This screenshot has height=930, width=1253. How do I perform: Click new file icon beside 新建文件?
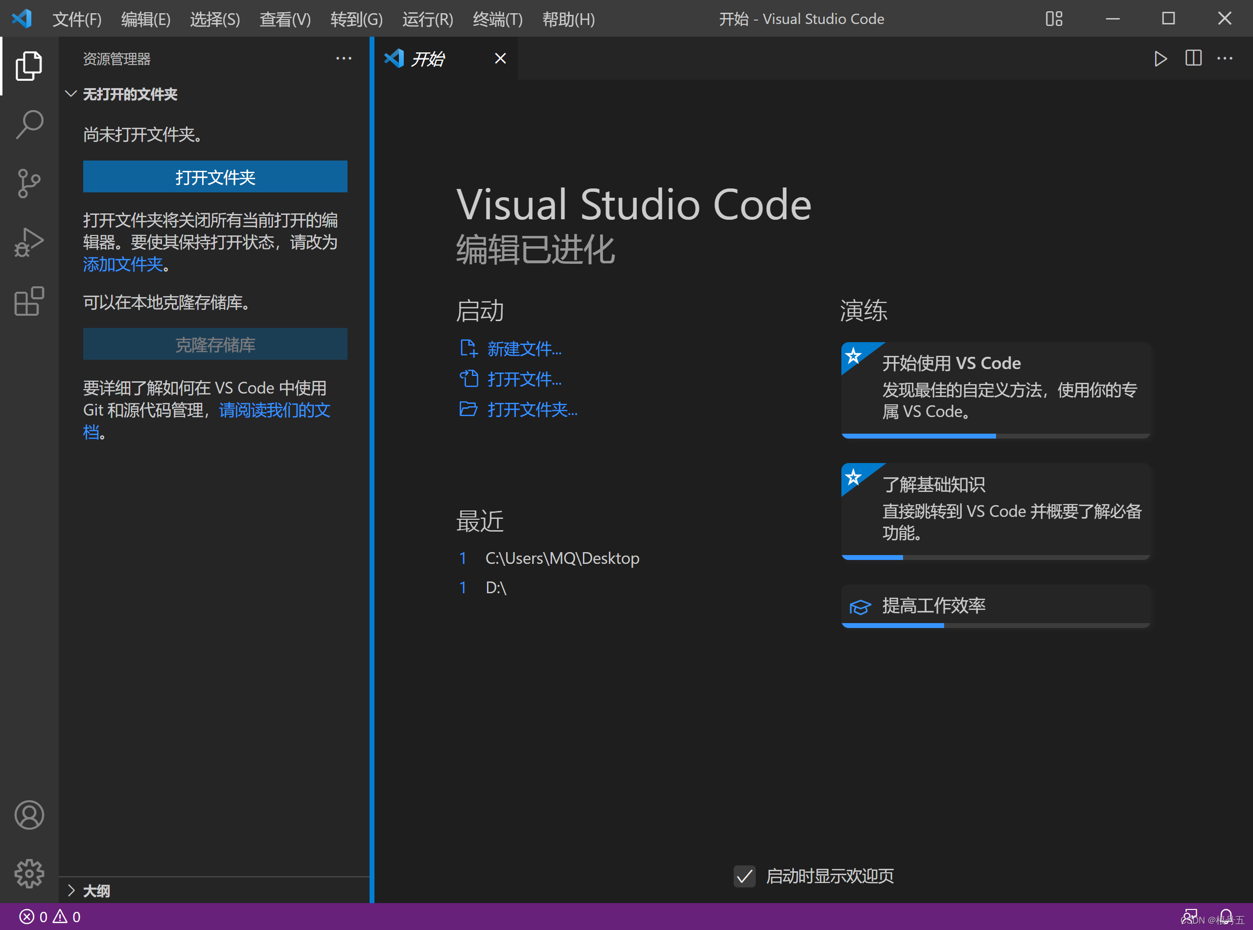point(468,349)
